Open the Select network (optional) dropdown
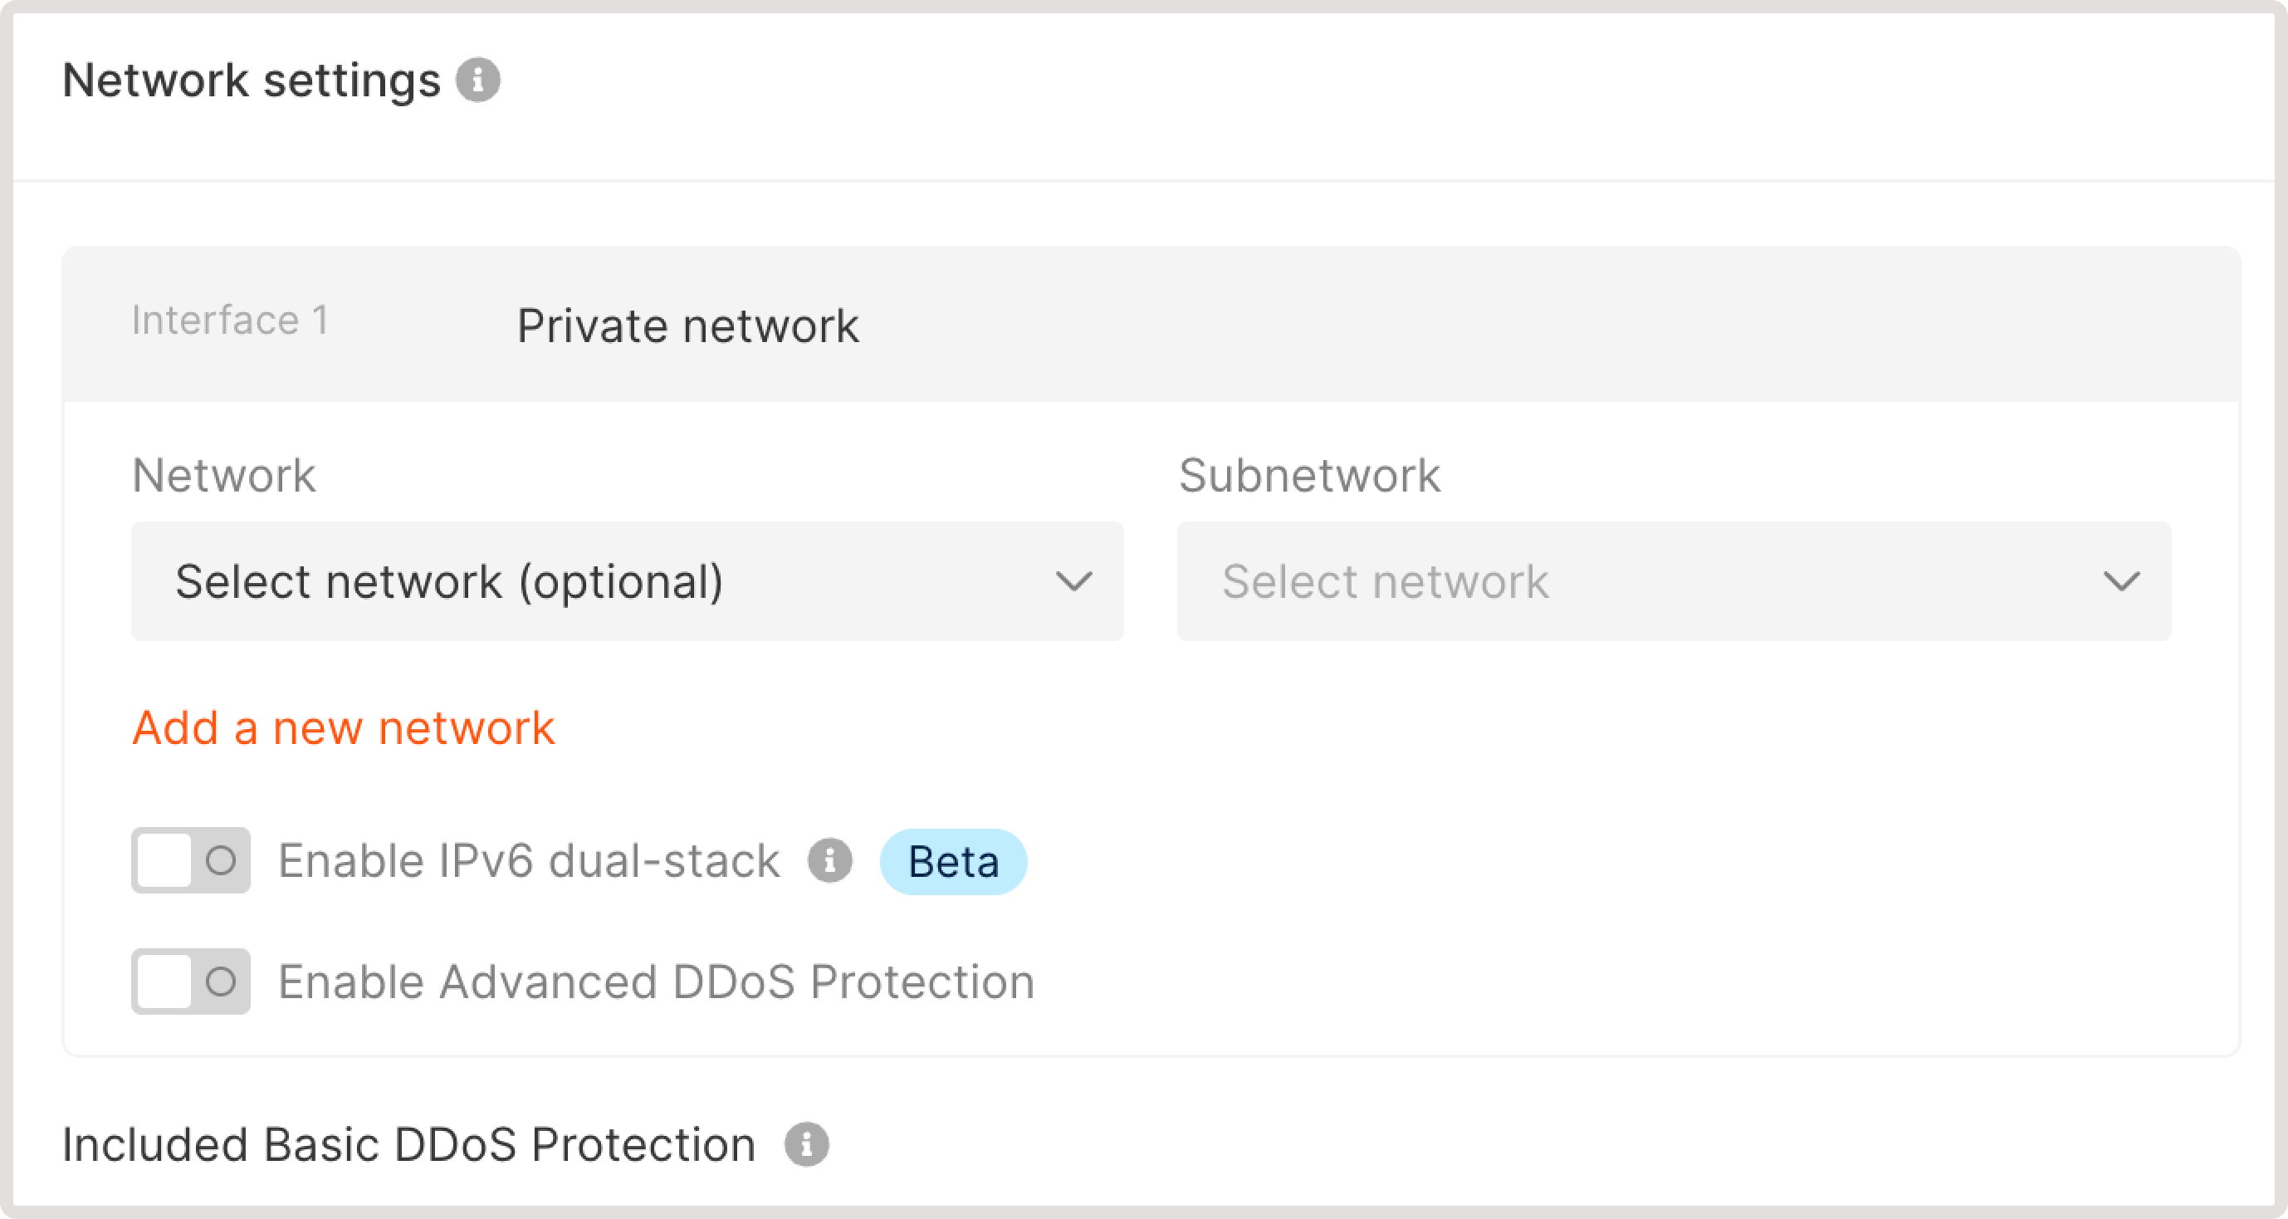Viewport: 2288px width, 1219px height. (x=626, y=581)
